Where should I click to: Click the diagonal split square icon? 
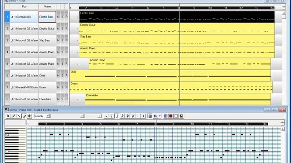[x=181, y=116]
